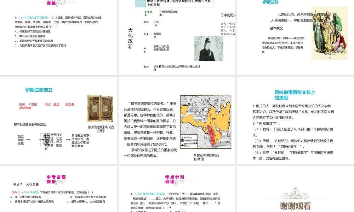Click the text 标志着日本从奴隶社会开始向封建社会过渡
354x212 pixels.
pyautogui.click(x=177, y=68)
